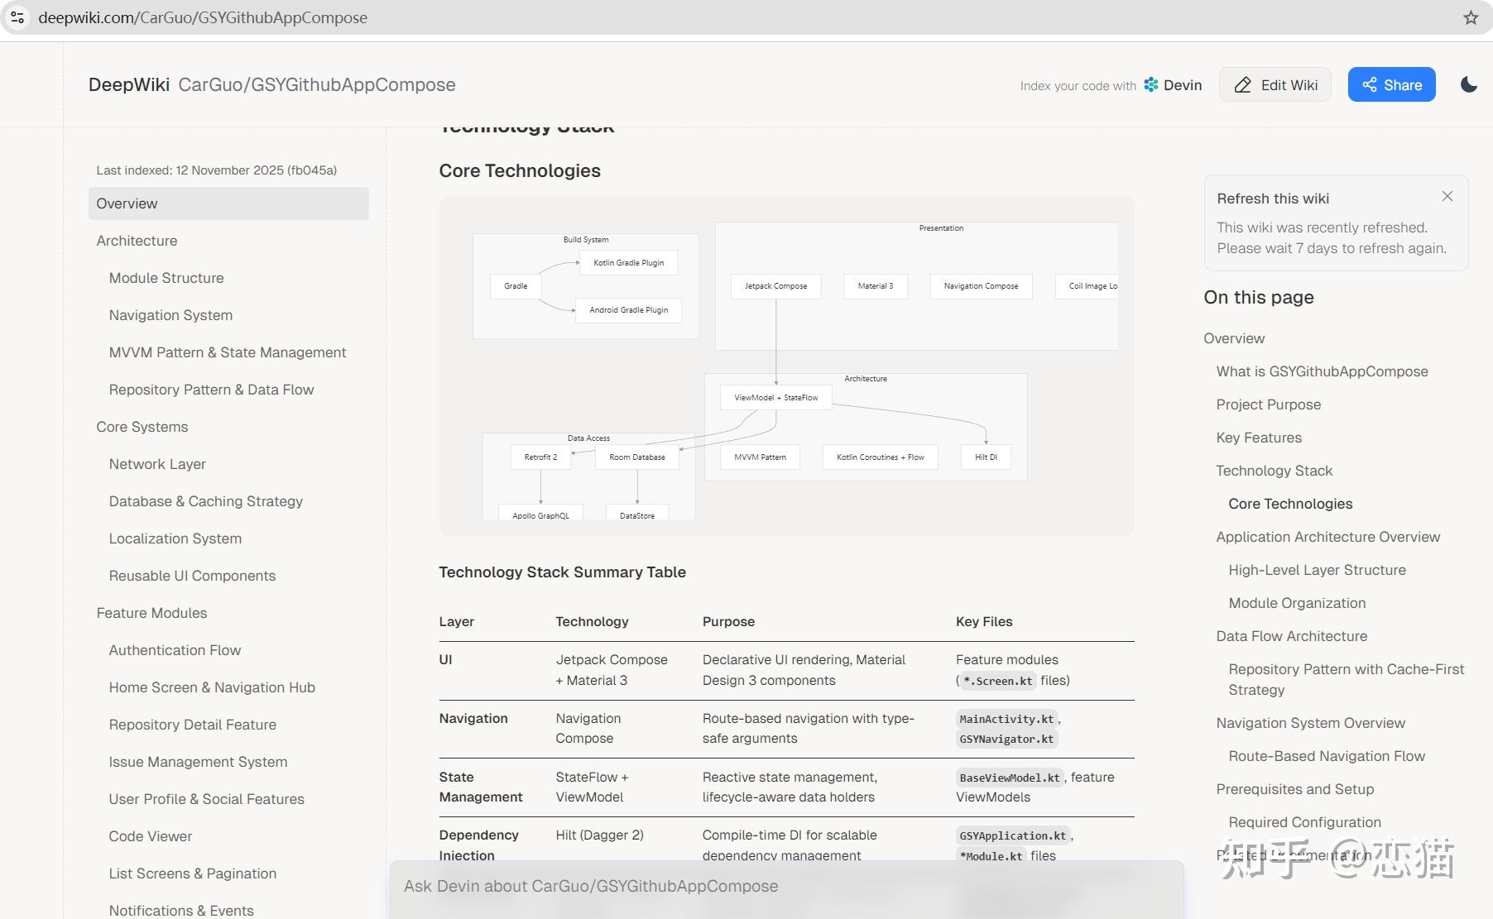1493x919 pixels.
Task: Jump to Technology Stack in page outline
Action: [1274, 471]
